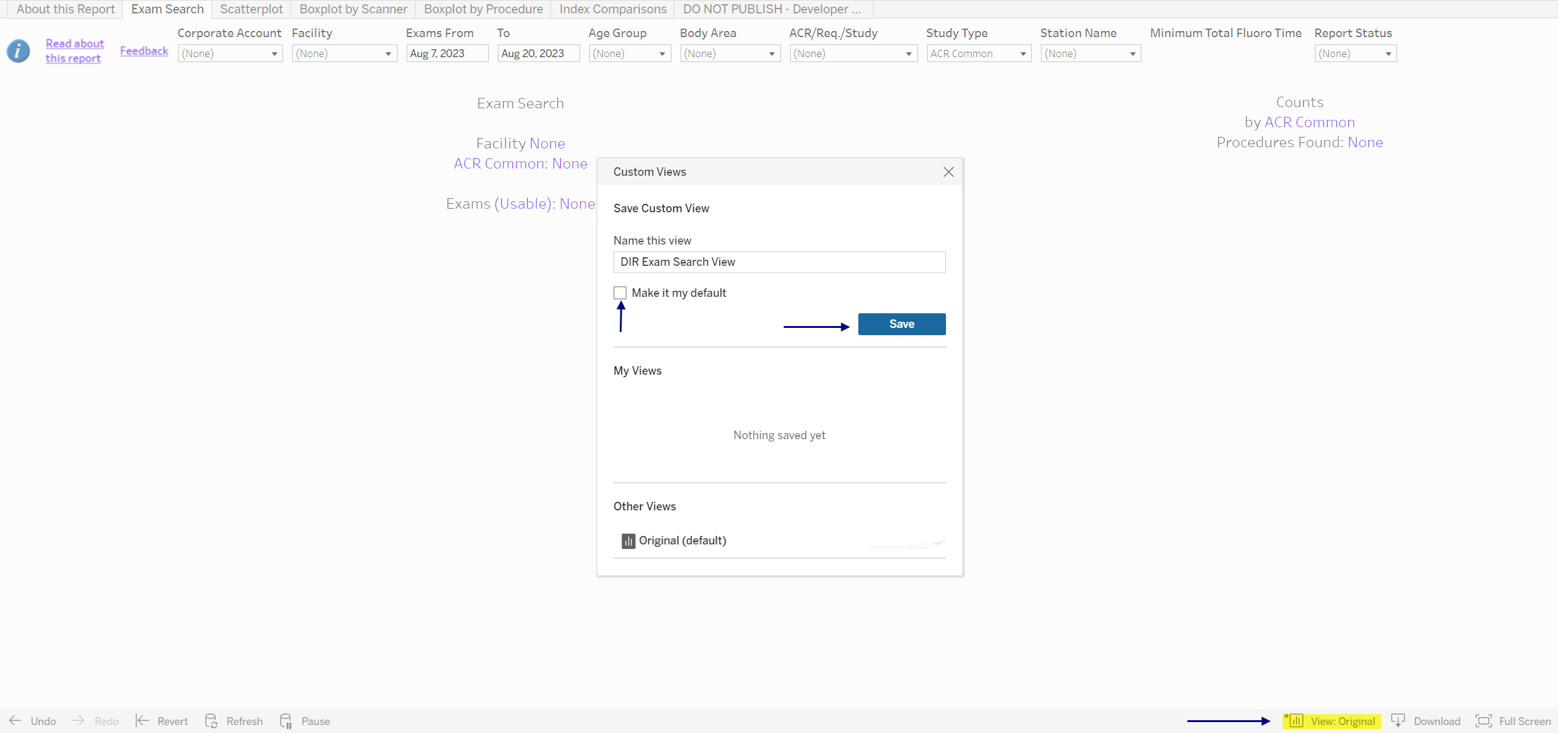
Task: Click the Refresh data icon
Action: pos(211,721)
